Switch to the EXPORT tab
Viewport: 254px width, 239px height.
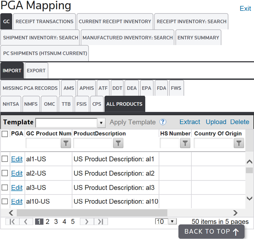(36, 71)
